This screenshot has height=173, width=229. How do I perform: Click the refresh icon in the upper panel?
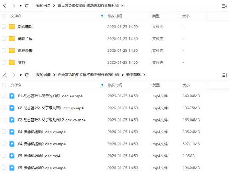click(27, 6)
